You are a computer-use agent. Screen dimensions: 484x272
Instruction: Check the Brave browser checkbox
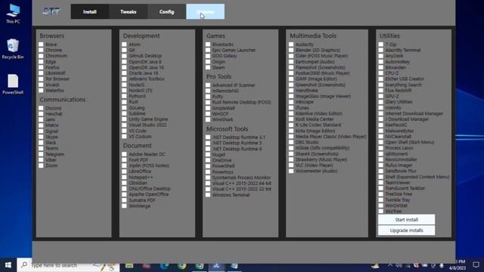coord(41,45)
